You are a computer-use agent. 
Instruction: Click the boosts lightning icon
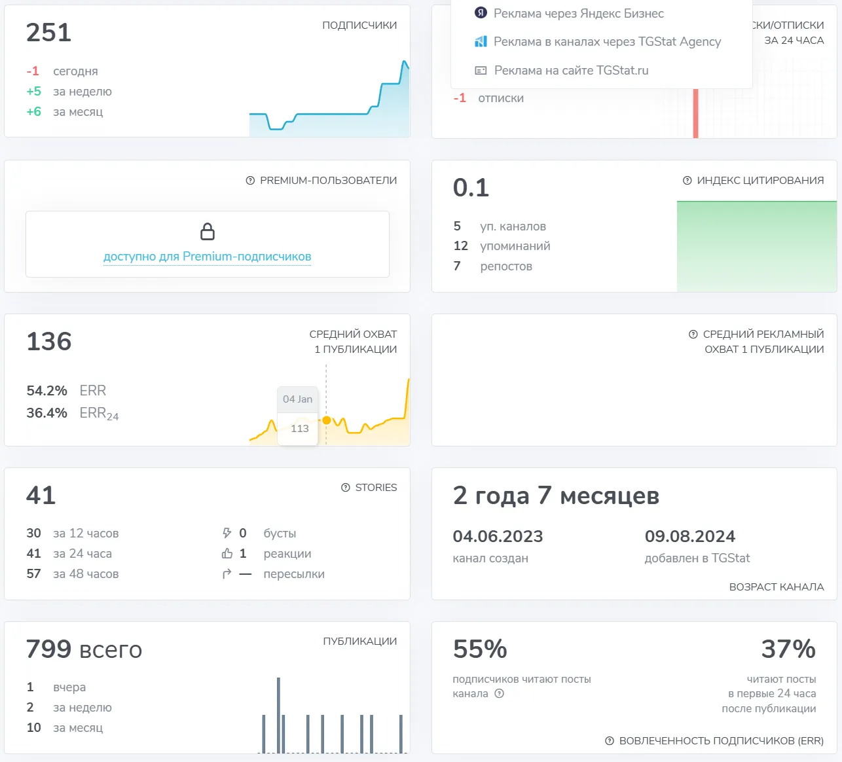tap(227, 534)
